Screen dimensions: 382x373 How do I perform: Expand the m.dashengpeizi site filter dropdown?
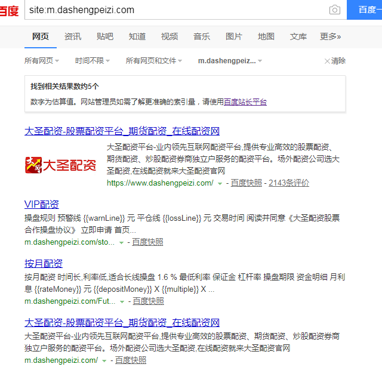coord(230,61)
